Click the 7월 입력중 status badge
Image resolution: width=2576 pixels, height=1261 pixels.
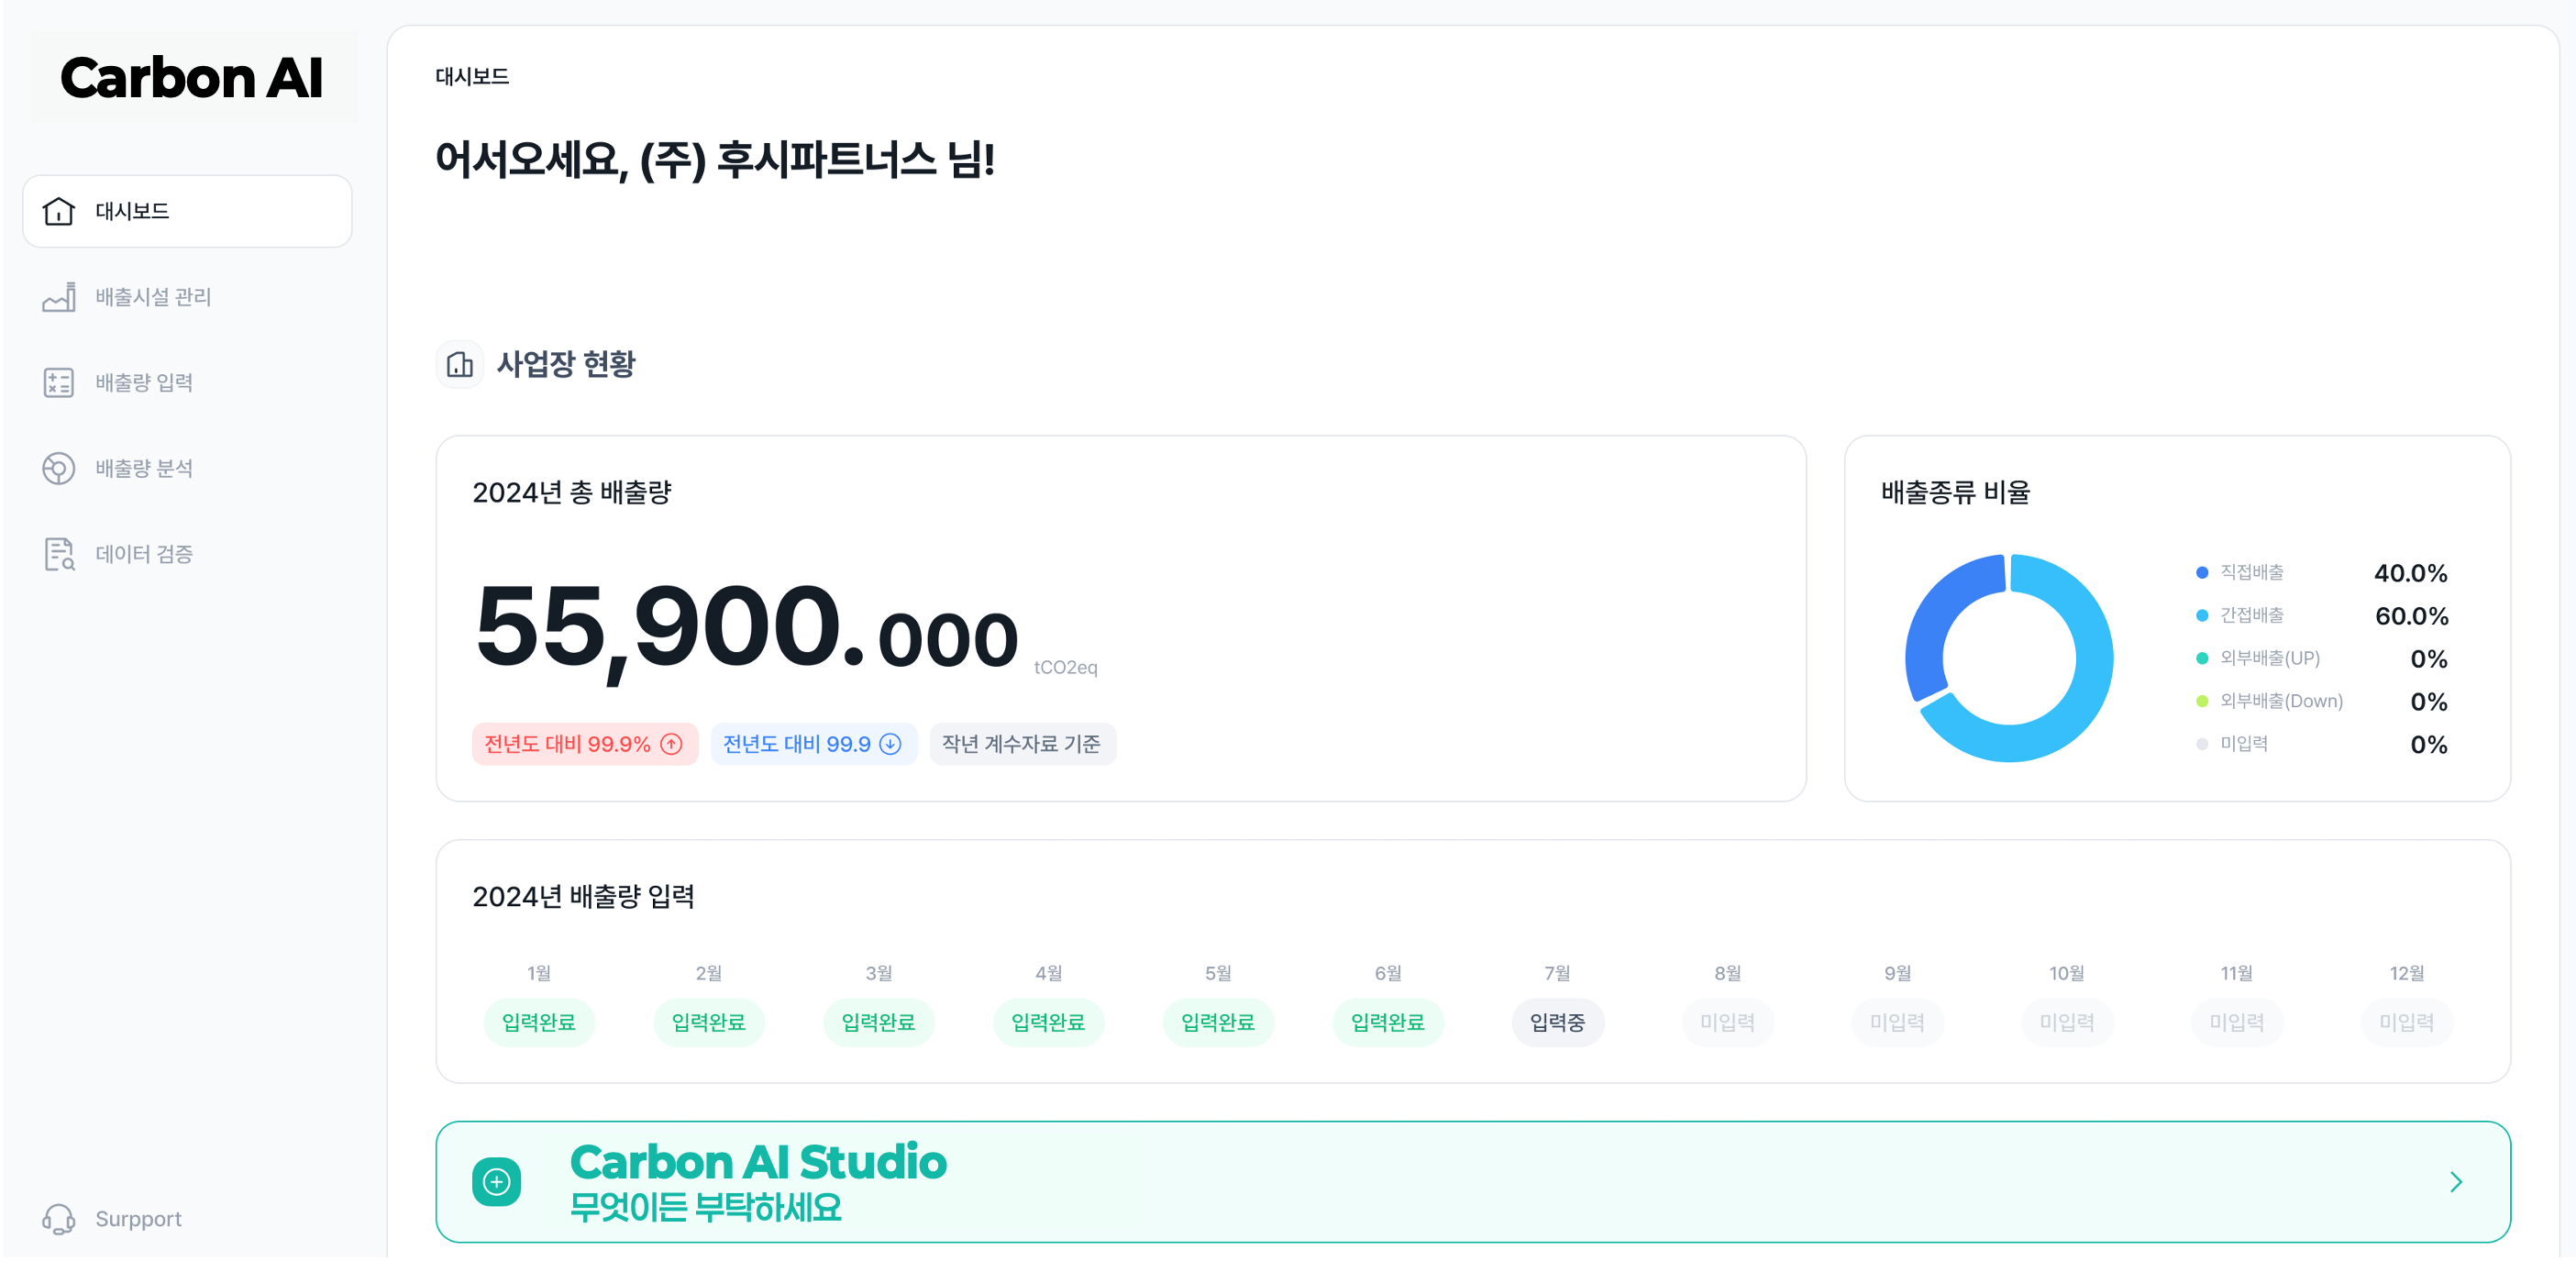point(1557,1022)
